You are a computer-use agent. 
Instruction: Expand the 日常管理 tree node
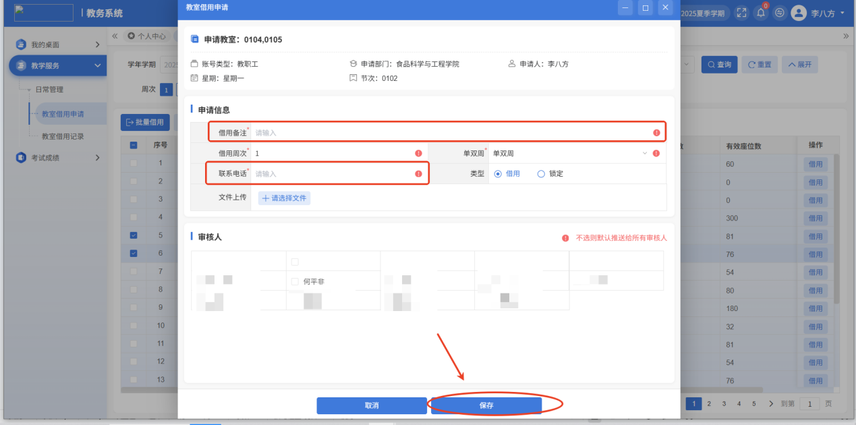30,90
